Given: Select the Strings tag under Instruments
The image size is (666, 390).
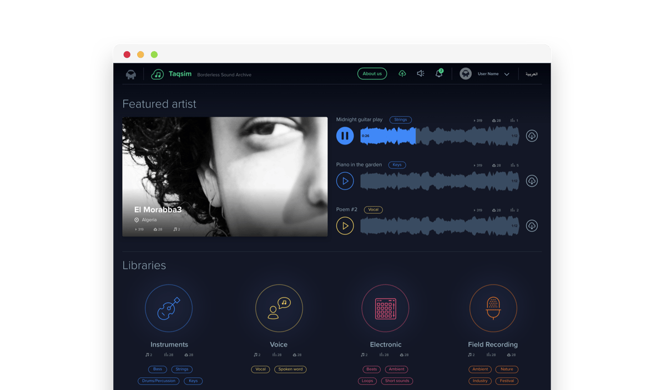Looking at the screenshot, I should 181,369.
